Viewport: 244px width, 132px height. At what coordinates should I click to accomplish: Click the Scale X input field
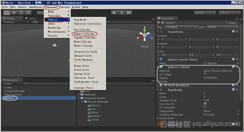[173, 55]
